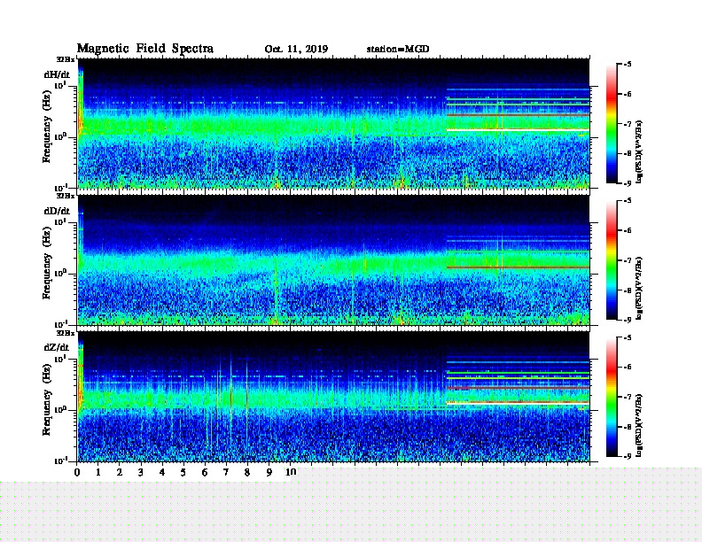Click the "Magnetic Field Spectra" title
This screenshot has width=702, height=542.
click(x=145, y=49)
